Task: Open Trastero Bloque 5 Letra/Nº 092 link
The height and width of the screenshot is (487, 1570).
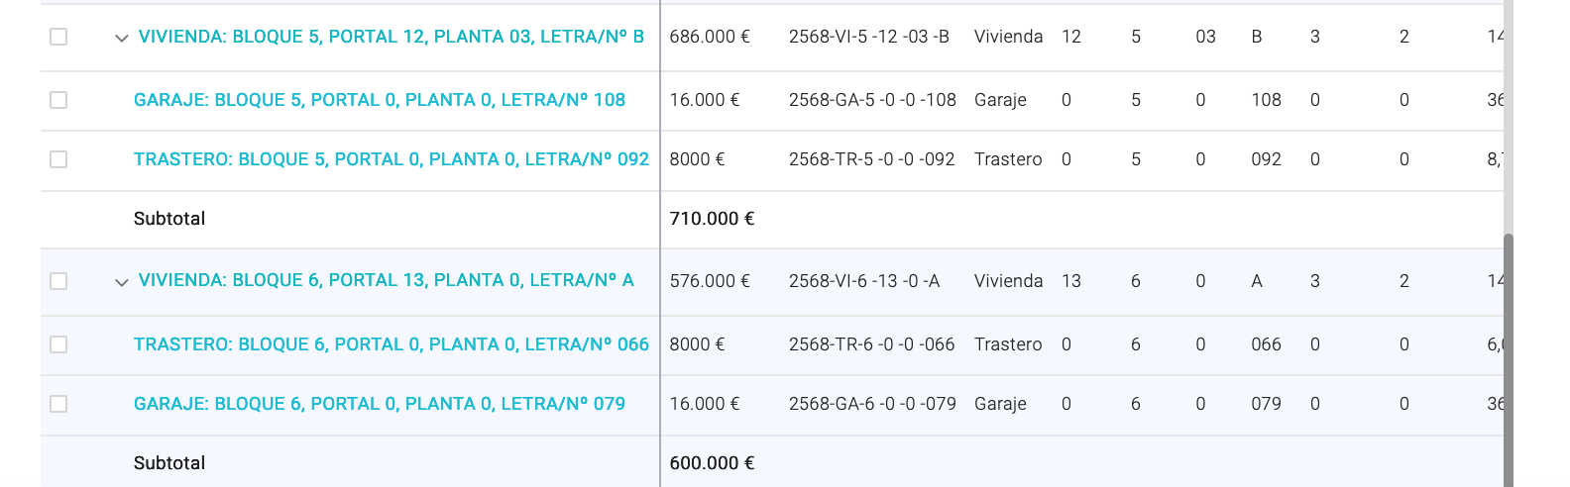Action: (x=392, y=159)
